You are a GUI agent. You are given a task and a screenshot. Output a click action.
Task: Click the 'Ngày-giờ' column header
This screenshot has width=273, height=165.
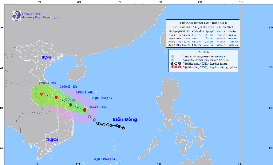[x=175, y=32]
